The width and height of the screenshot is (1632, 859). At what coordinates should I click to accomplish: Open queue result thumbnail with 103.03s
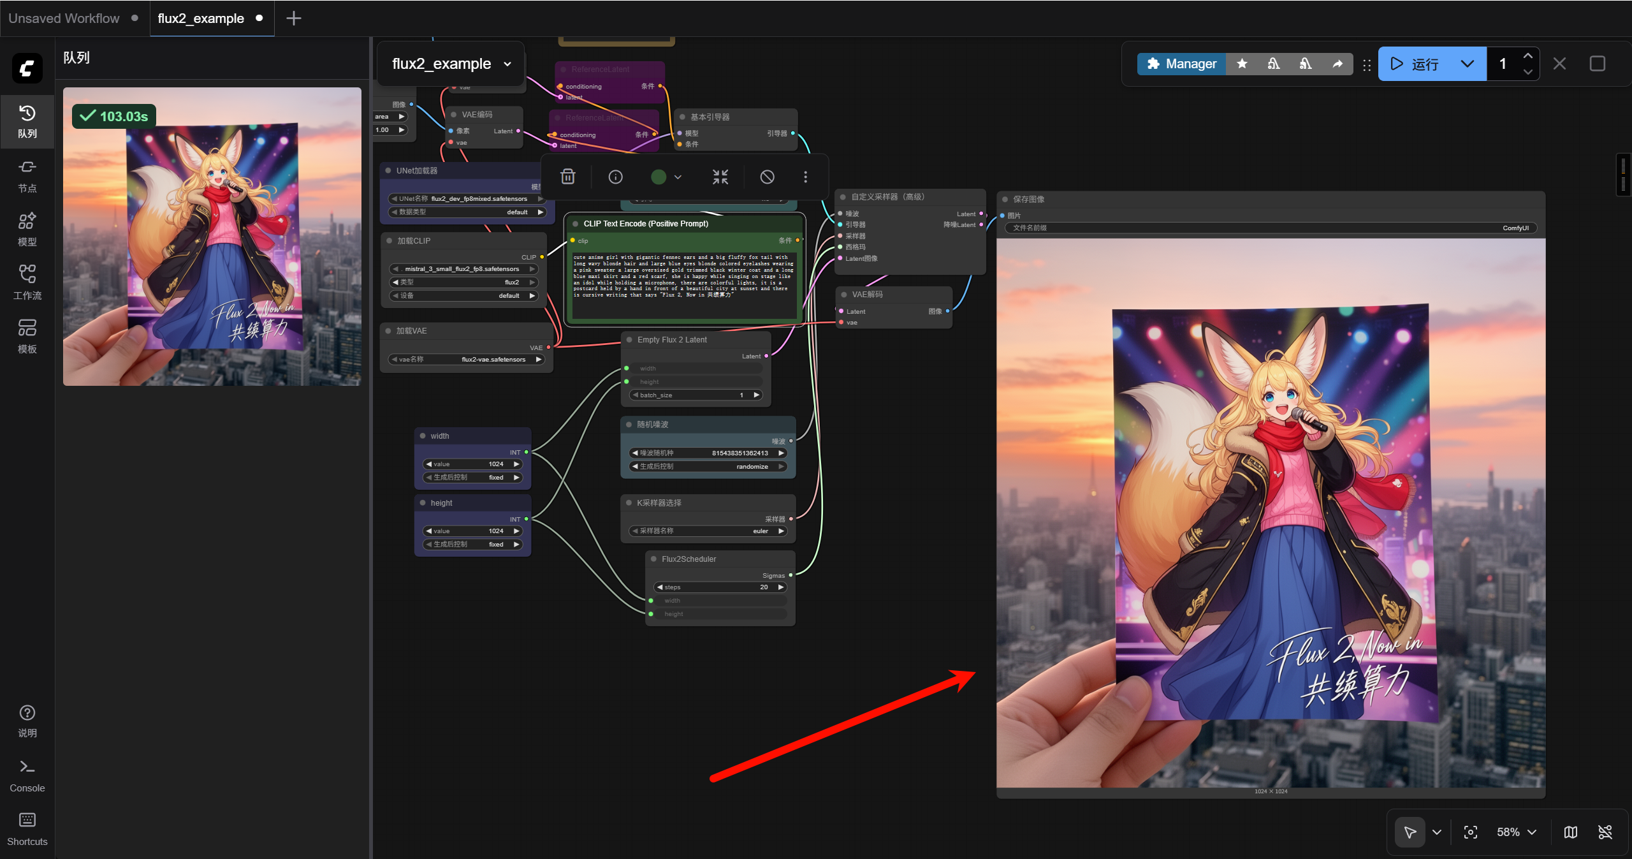click(x=212, y=237)
